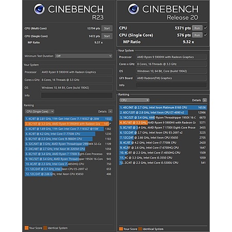This screenshot has width=232, height=232.
Task: Click Identical System swatch in R20 legend
Action: point(140,229)
